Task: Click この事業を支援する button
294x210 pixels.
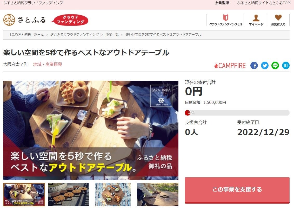Action: point(237,190)
